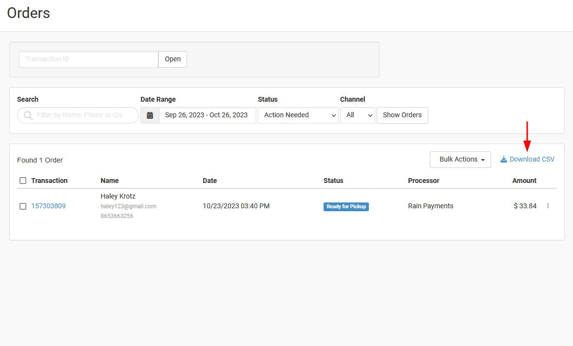Image resolution: width=573 pixels, height=346 pixels.
Task: Click the phone number 8653663256
Action: 117,216
